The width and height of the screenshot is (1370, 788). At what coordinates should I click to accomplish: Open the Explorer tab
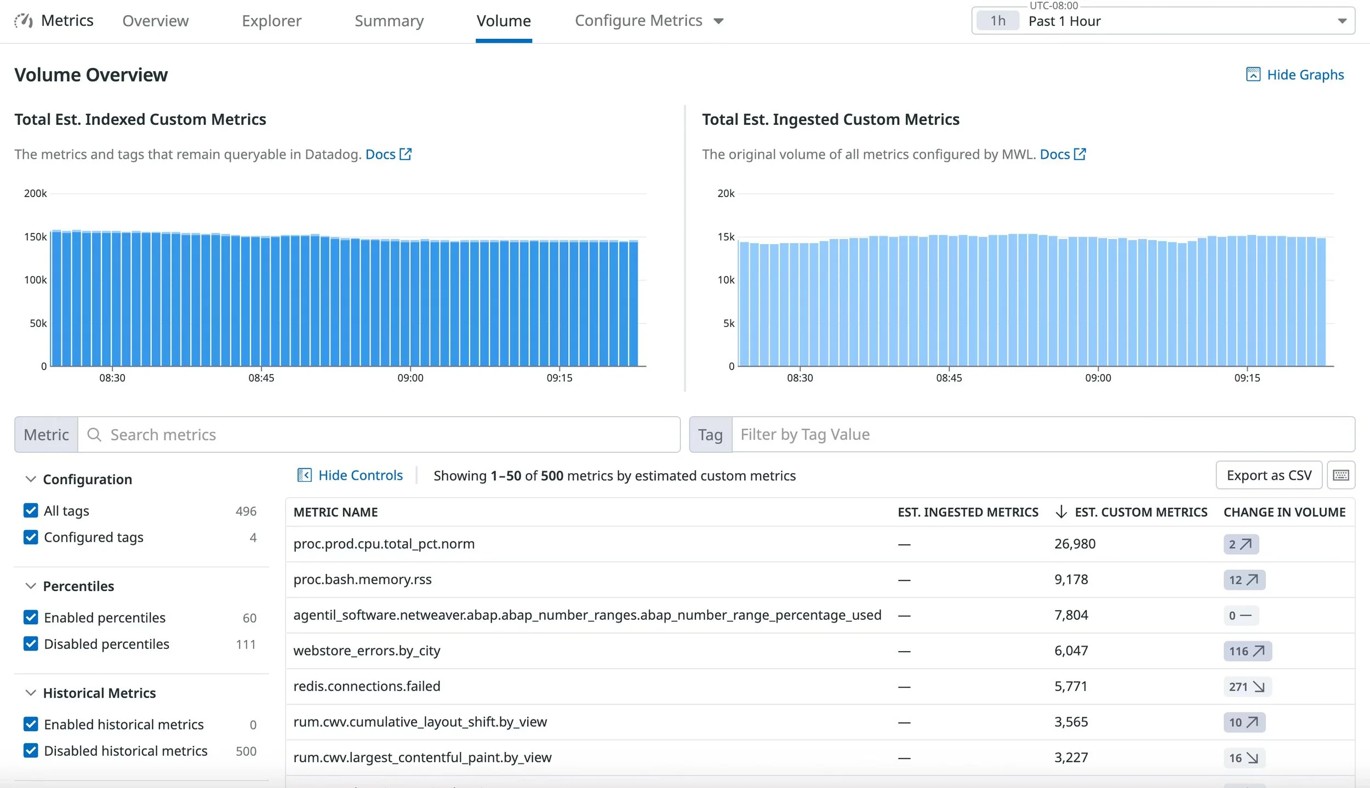272,21
